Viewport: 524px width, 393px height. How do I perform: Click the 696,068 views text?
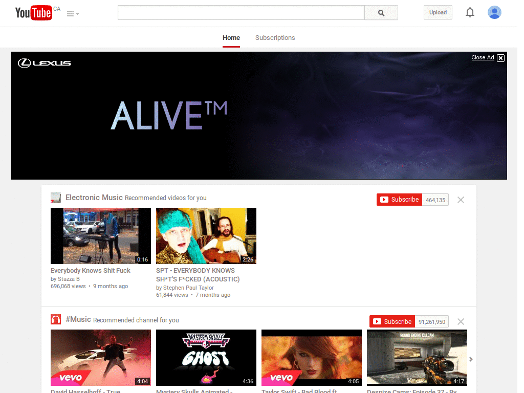68,286
